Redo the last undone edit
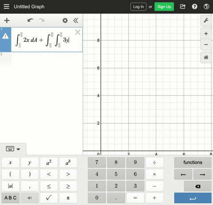 (41, 20)
